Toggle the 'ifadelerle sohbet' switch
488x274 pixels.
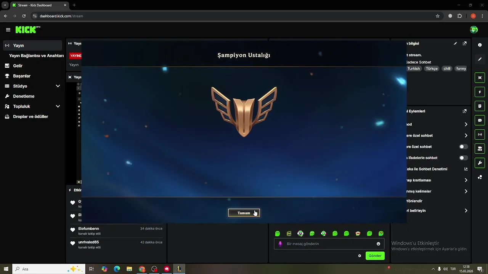(464, 158)
